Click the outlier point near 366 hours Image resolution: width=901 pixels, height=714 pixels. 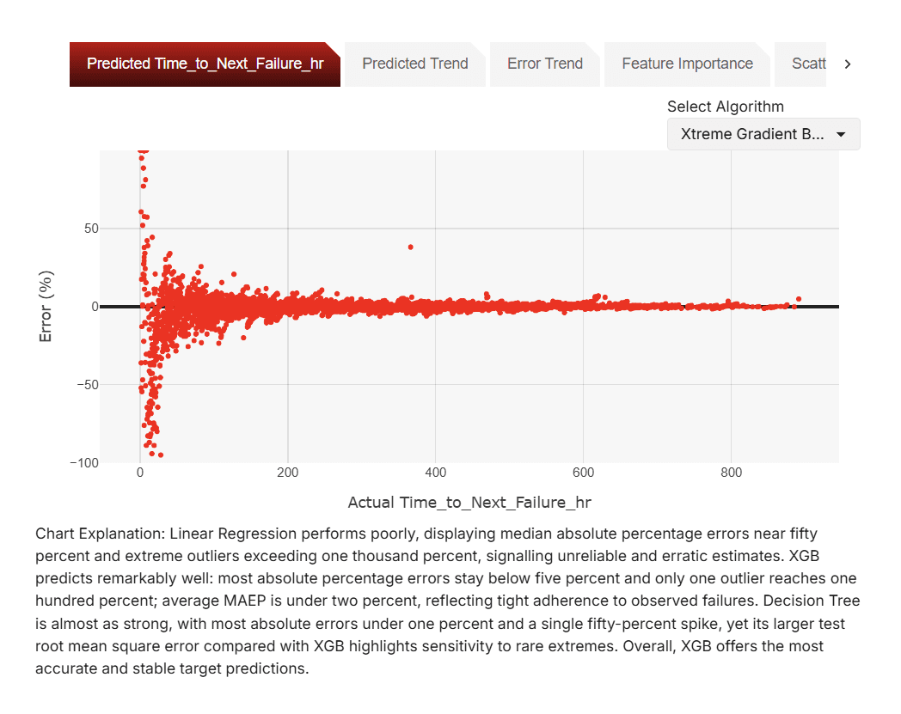pos(410,247)
